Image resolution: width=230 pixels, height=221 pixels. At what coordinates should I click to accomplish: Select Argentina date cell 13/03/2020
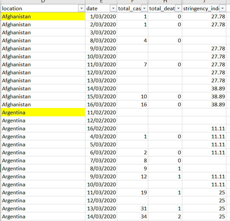(101, 208)
